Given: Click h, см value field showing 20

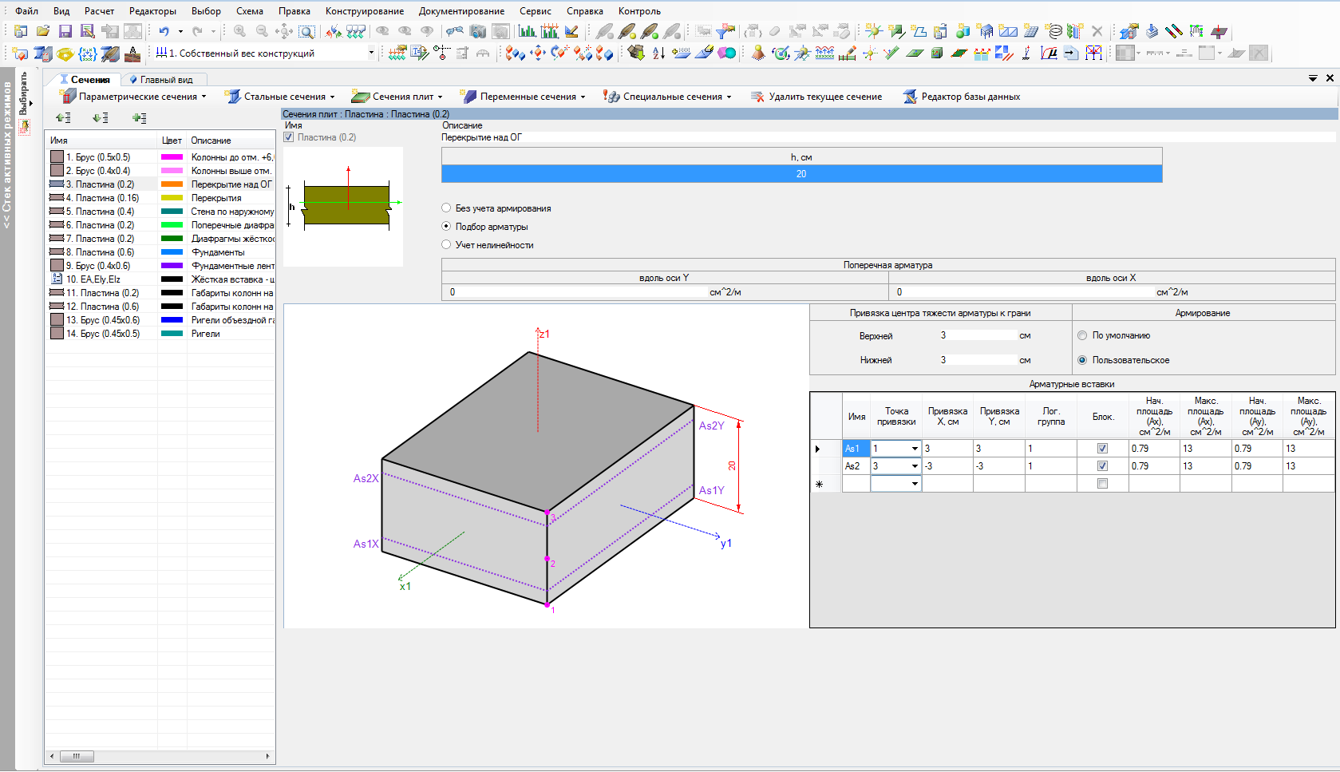Looking at the screenshot, I should 801,174.
